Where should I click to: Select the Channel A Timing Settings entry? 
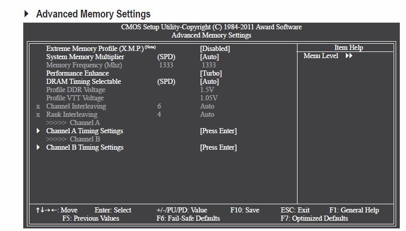(x=85, y=131)
